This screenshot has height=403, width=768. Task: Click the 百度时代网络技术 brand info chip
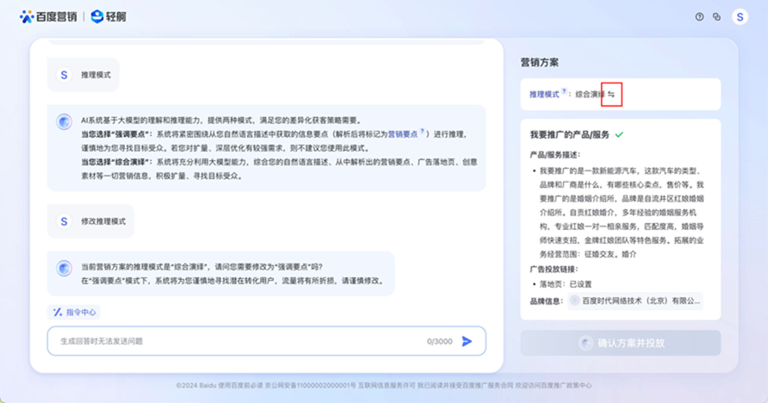pos(635,301)
